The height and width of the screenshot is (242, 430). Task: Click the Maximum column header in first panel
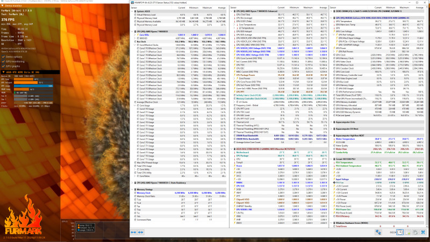pyautogui.click(x=207, y=8)
